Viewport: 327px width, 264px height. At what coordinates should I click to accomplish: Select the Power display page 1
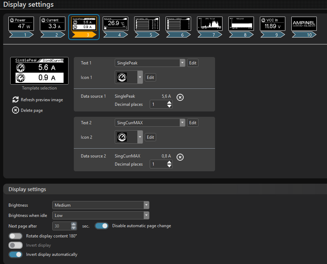pos(21,24)
